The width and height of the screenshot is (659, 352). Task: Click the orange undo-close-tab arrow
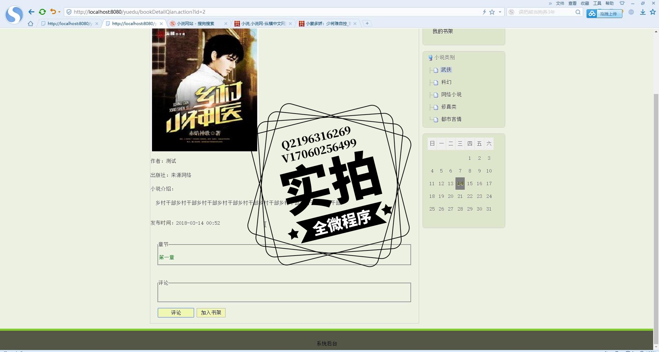[x=53, y=12]
